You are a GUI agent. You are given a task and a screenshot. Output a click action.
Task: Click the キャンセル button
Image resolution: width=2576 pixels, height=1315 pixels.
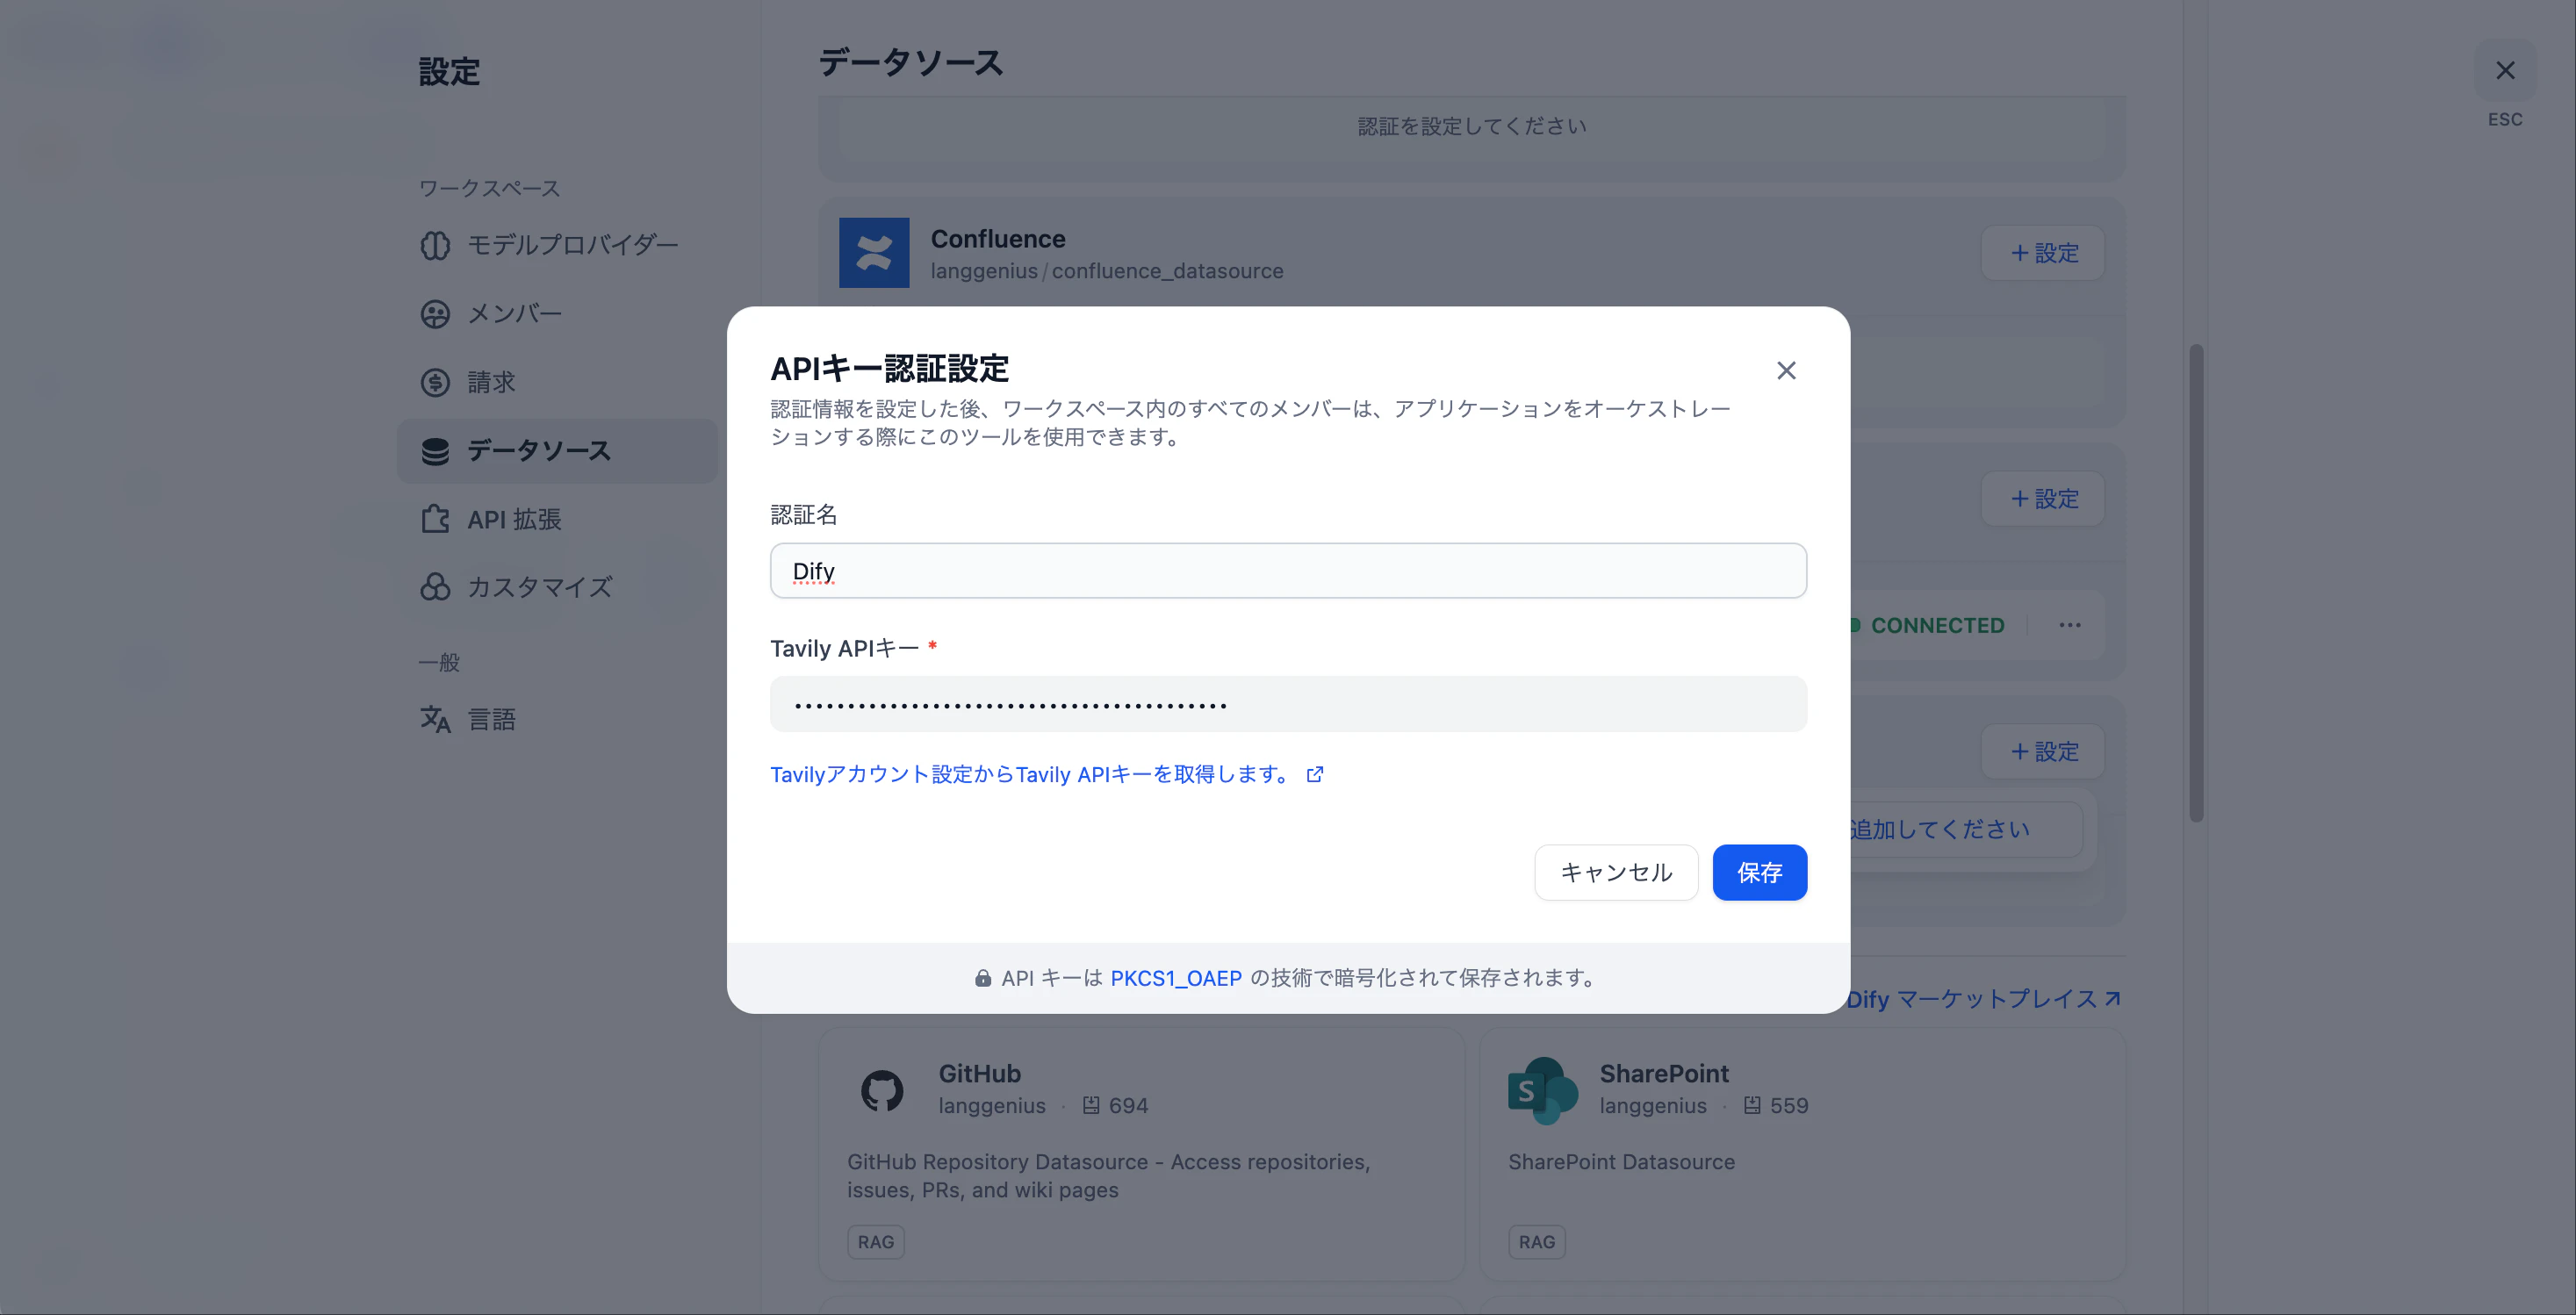[1616, 873]
